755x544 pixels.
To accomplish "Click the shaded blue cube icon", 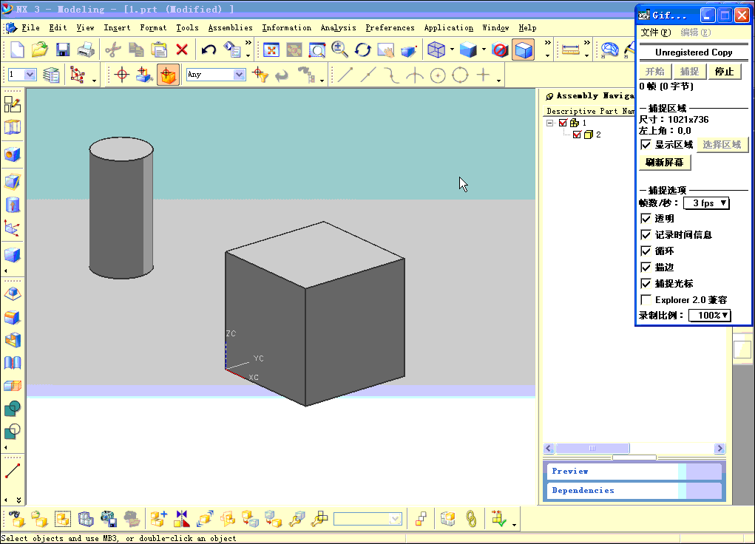I will (468, 50).
